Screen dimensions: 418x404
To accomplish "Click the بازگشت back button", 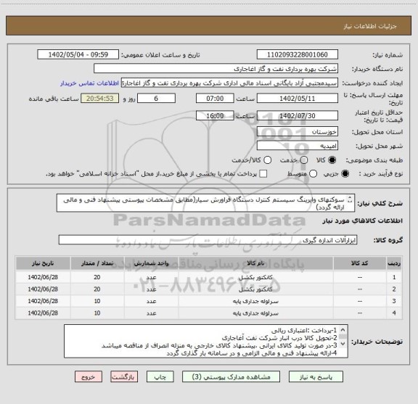I will point(124,377).
